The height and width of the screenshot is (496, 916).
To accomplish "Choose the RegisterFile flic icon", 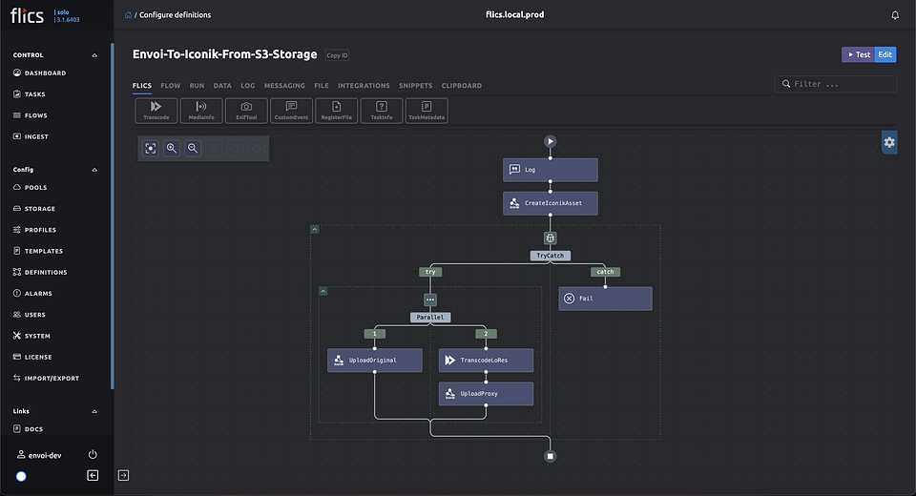I will 337,110.
